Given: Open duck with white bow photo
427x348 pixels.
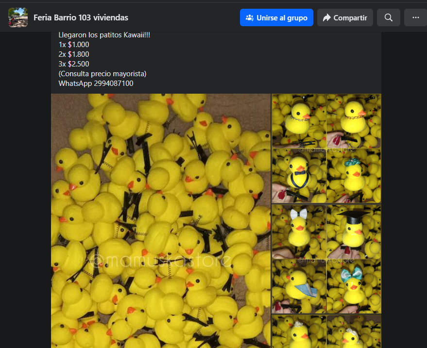Looking at the screenshot, I should [x=299, y=232].
